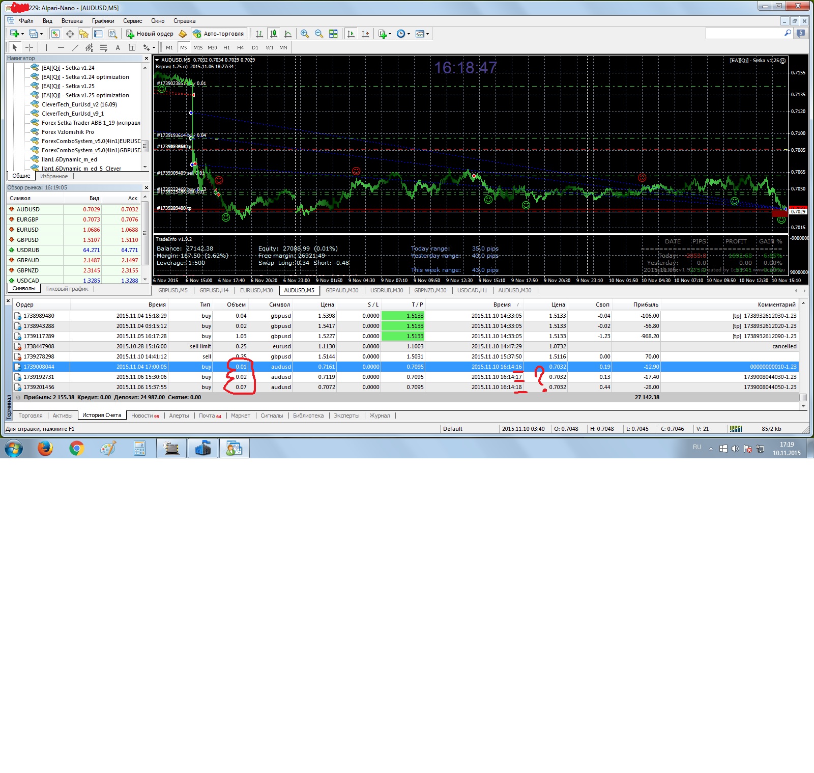Image resolution: width=814 pixels, height=773 pixels.
Task: Switch Navigator to Избранное tab
Action: click(x=54, y=176)
